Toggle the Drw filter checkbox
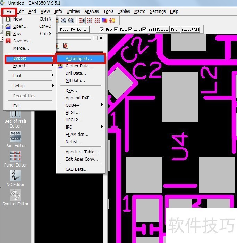 102,29
